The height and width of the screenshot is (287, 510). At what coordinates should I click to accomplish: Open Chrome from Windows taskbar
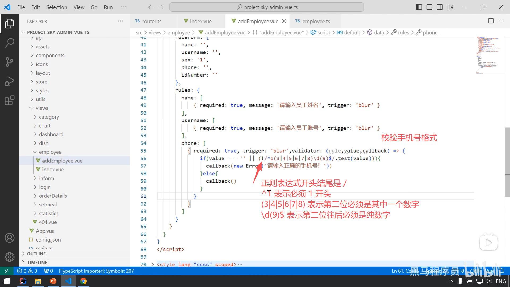click(83, 281)
